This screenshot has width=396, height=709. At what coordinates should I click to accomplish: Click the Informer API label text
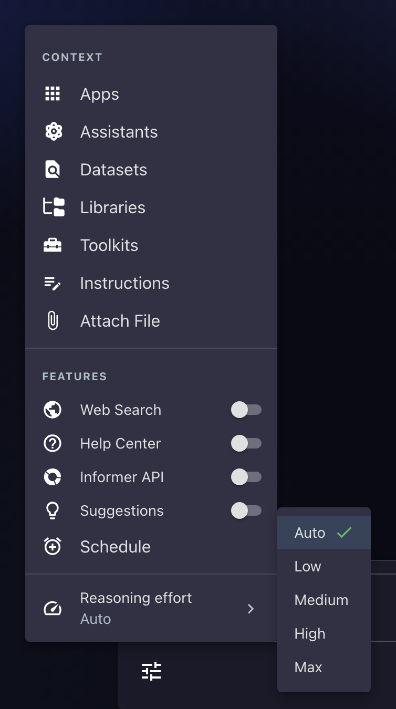tap(122, 477)
